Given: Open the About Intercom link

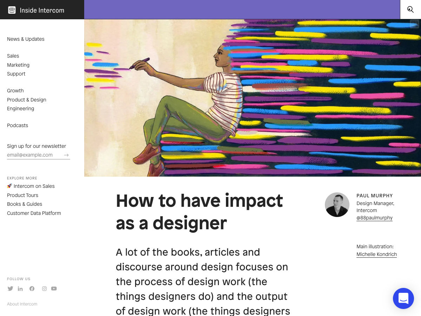Looking at the screenshot, I should click(x=22, y=304).
